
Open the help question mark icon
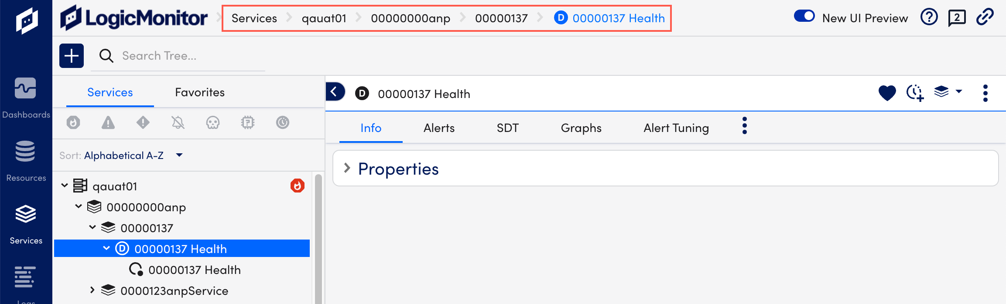tap(929, 17)
